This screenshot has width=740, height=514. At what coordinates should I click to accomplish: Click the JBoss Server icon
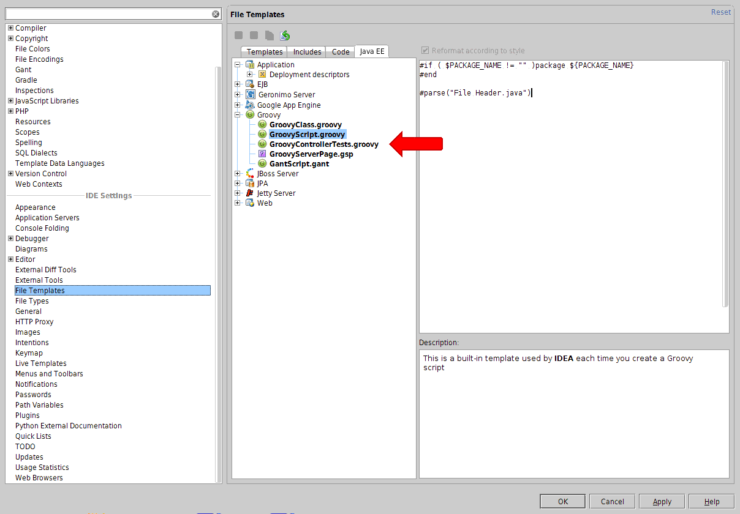point(249,174)
